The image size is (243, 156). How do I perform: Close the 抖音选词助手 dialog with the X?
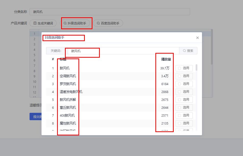(x=197, y=38)
